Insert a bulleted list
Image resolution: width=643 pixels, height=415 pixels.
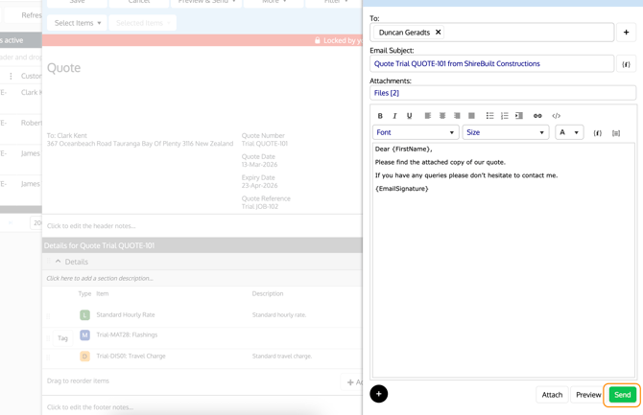point(489,116)
